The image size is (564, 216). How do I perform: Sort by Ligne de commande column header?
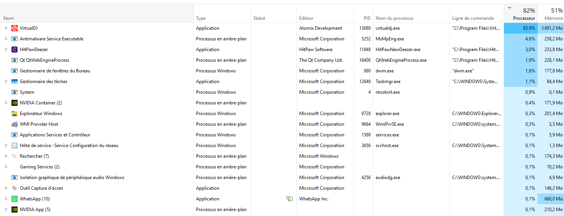476,13
